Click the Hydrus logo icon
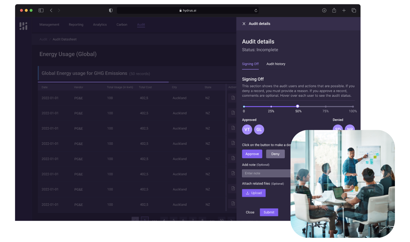Screen dimensions: 410x242 23,26
